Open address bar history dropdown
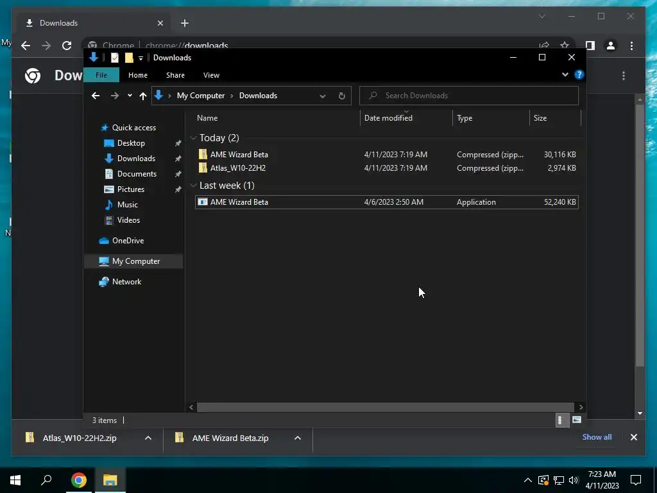 (x=322, y=96)
